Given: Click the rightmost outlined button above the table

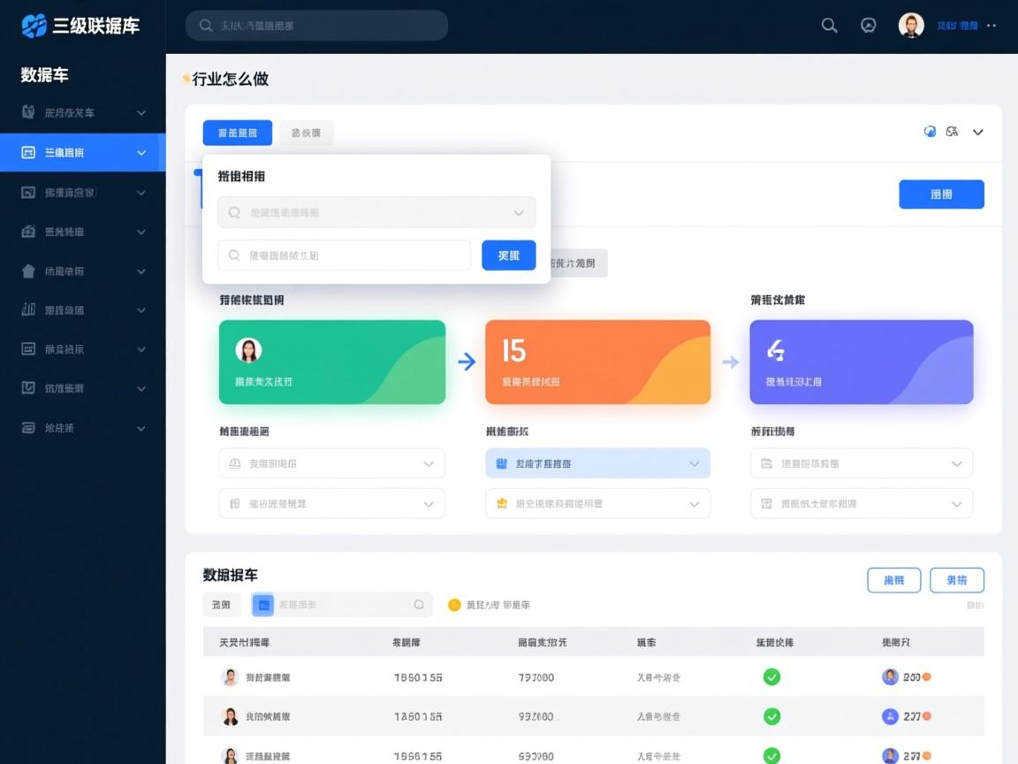Looking at the screenshot, I should (x=956, y=580).
